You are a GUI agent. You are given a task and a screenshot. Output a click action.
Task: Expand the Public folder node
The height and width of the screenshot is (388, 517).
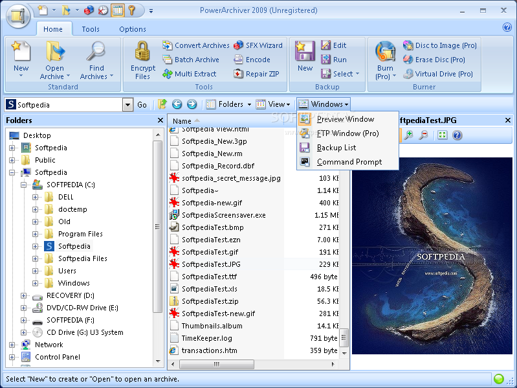click(12, 160)
